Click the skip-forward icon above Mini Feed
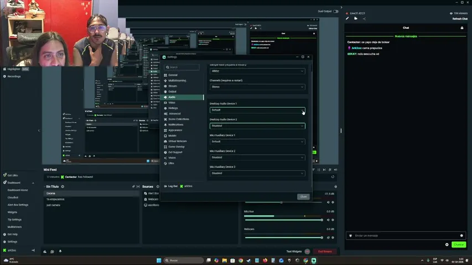 [324, 169]
